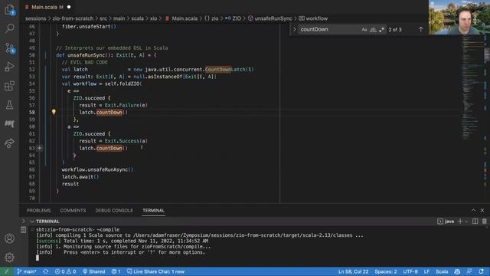Viewport: 490px width, 276px height.
Task: Open Source Control view
Action: point(10,48)
